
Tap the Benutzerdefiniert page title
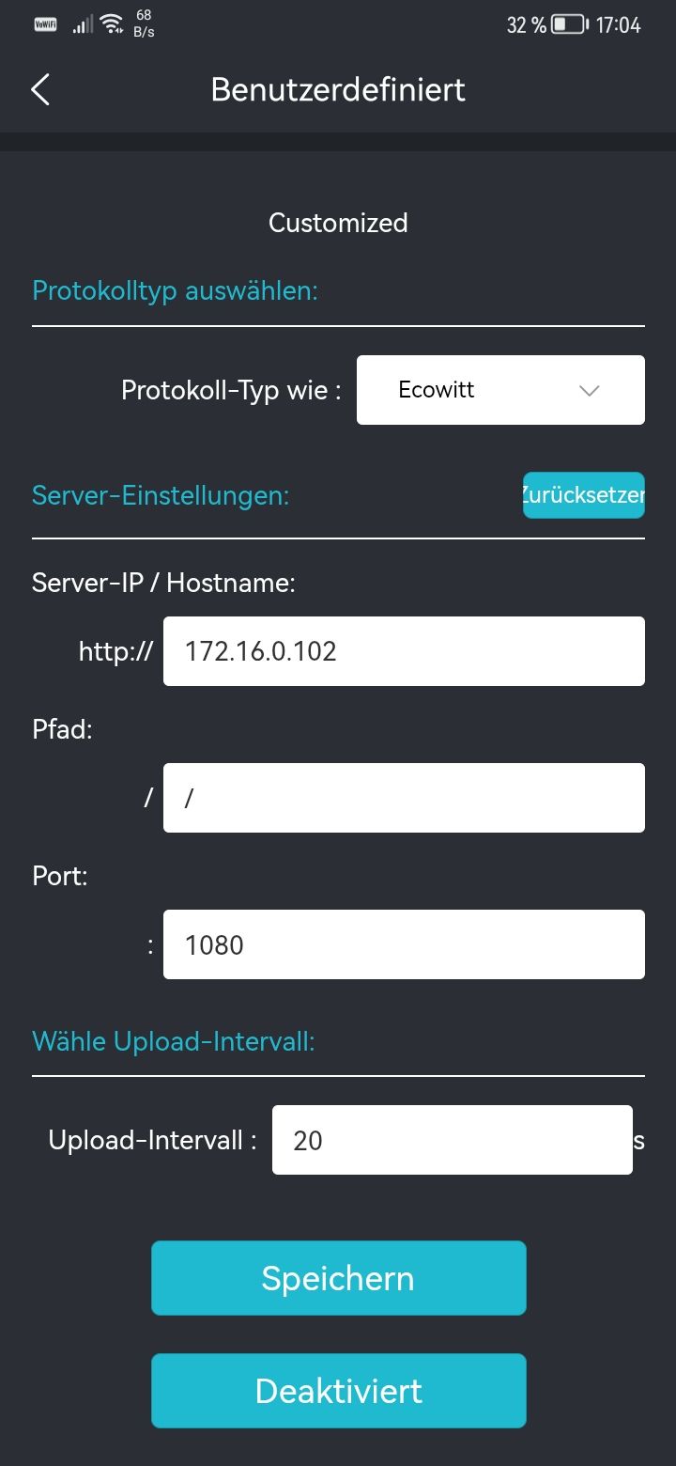[x=338, y=90]
